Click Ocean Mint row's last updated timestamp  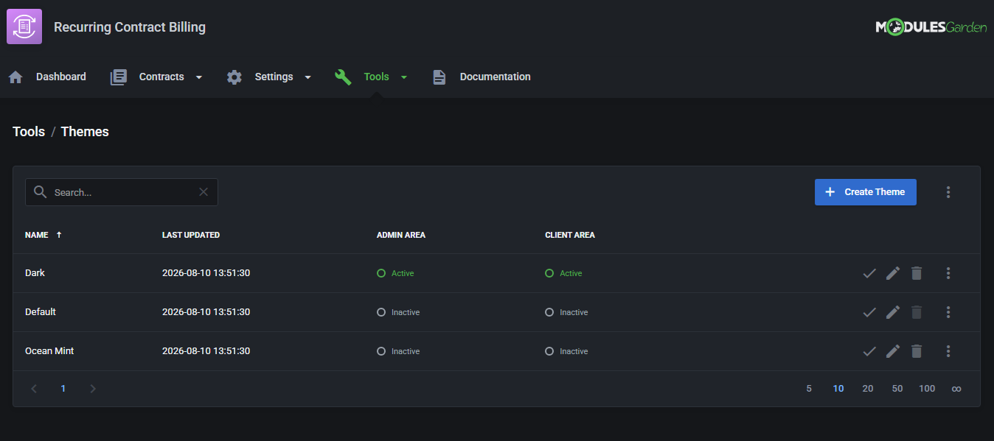pyautogui.click(x=206, y=351)
